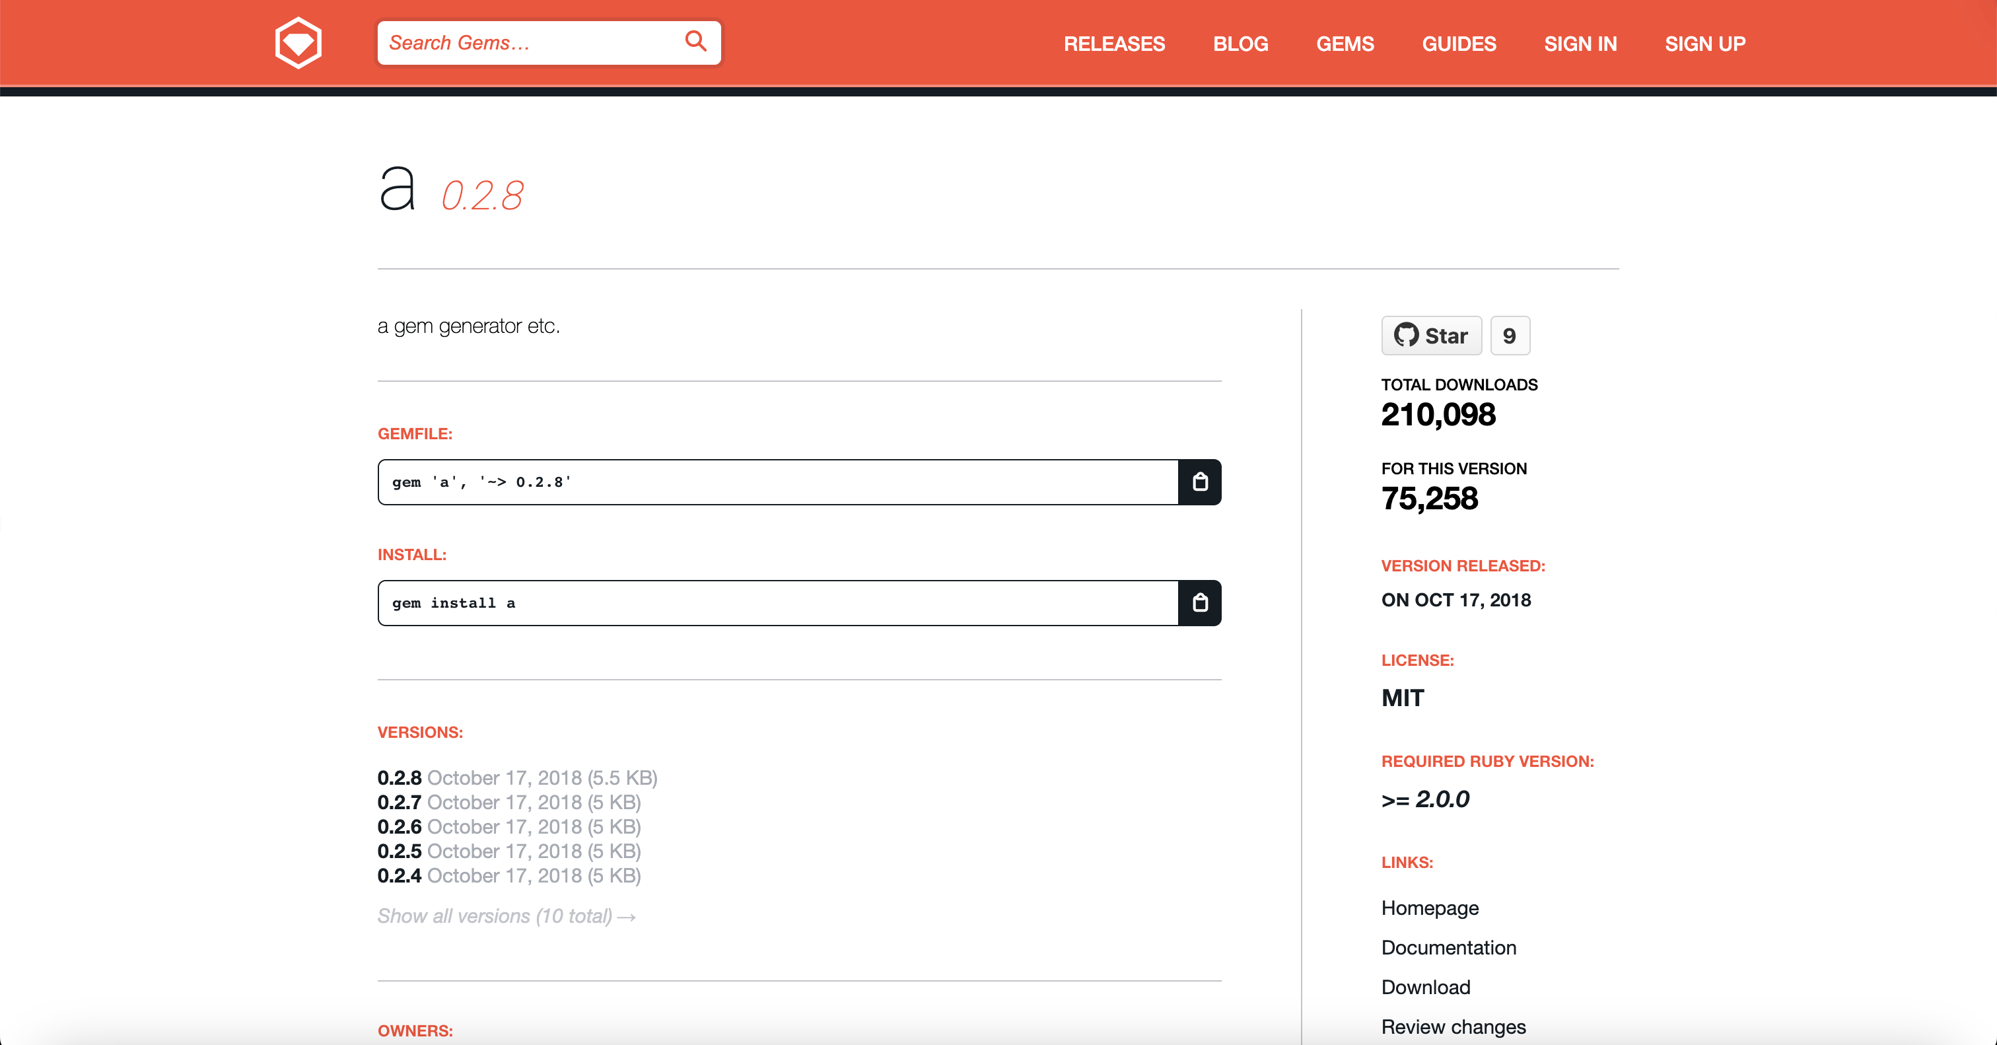
Task: Open version 0.2.6 link
Action: (400, 827)
